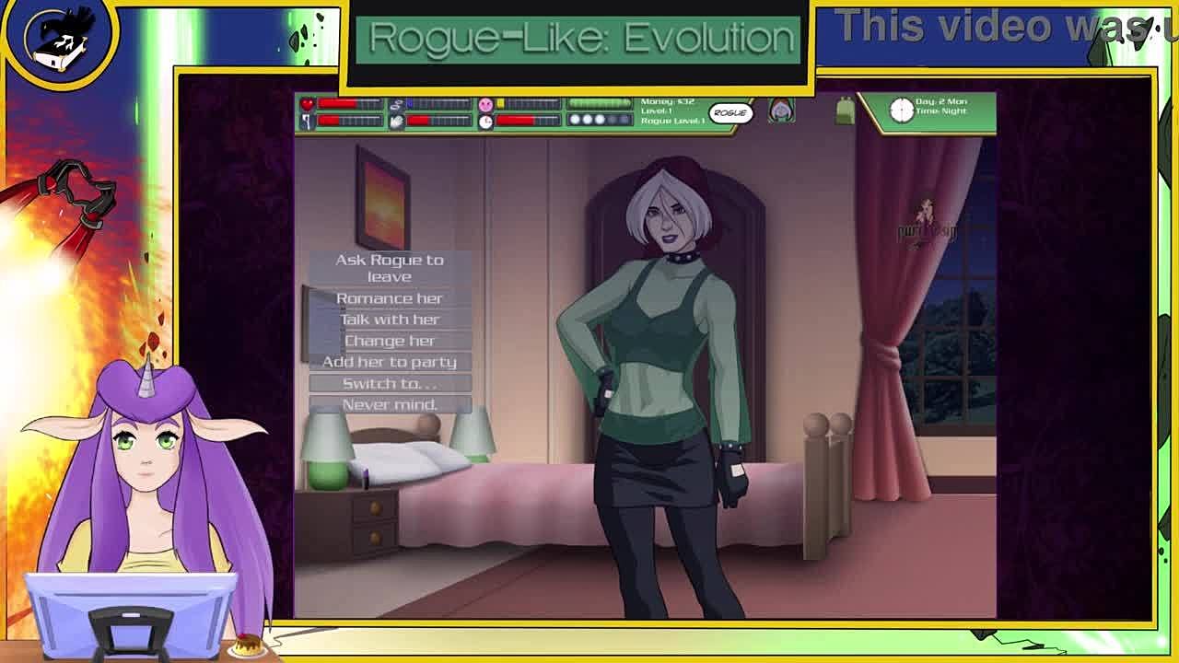Viewport: 1179px width, 663px height.
Task: Click the ROGUE speech bubble label
Action: pyautogui.click(x=730, y=112)
